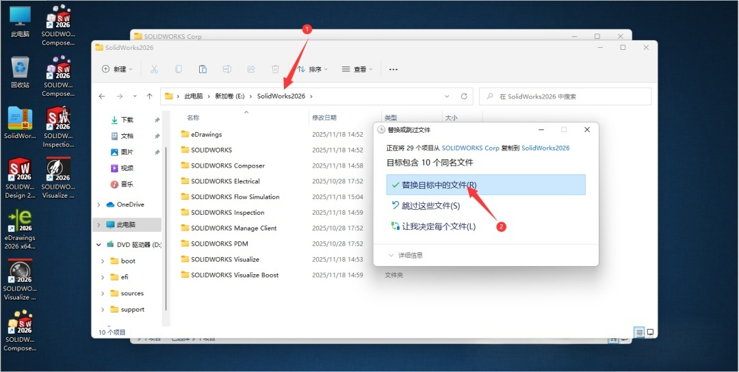Refresh the SolidWorks2026 folder view
The width and height of the screenshot is (739, 372).
point(464,96)
